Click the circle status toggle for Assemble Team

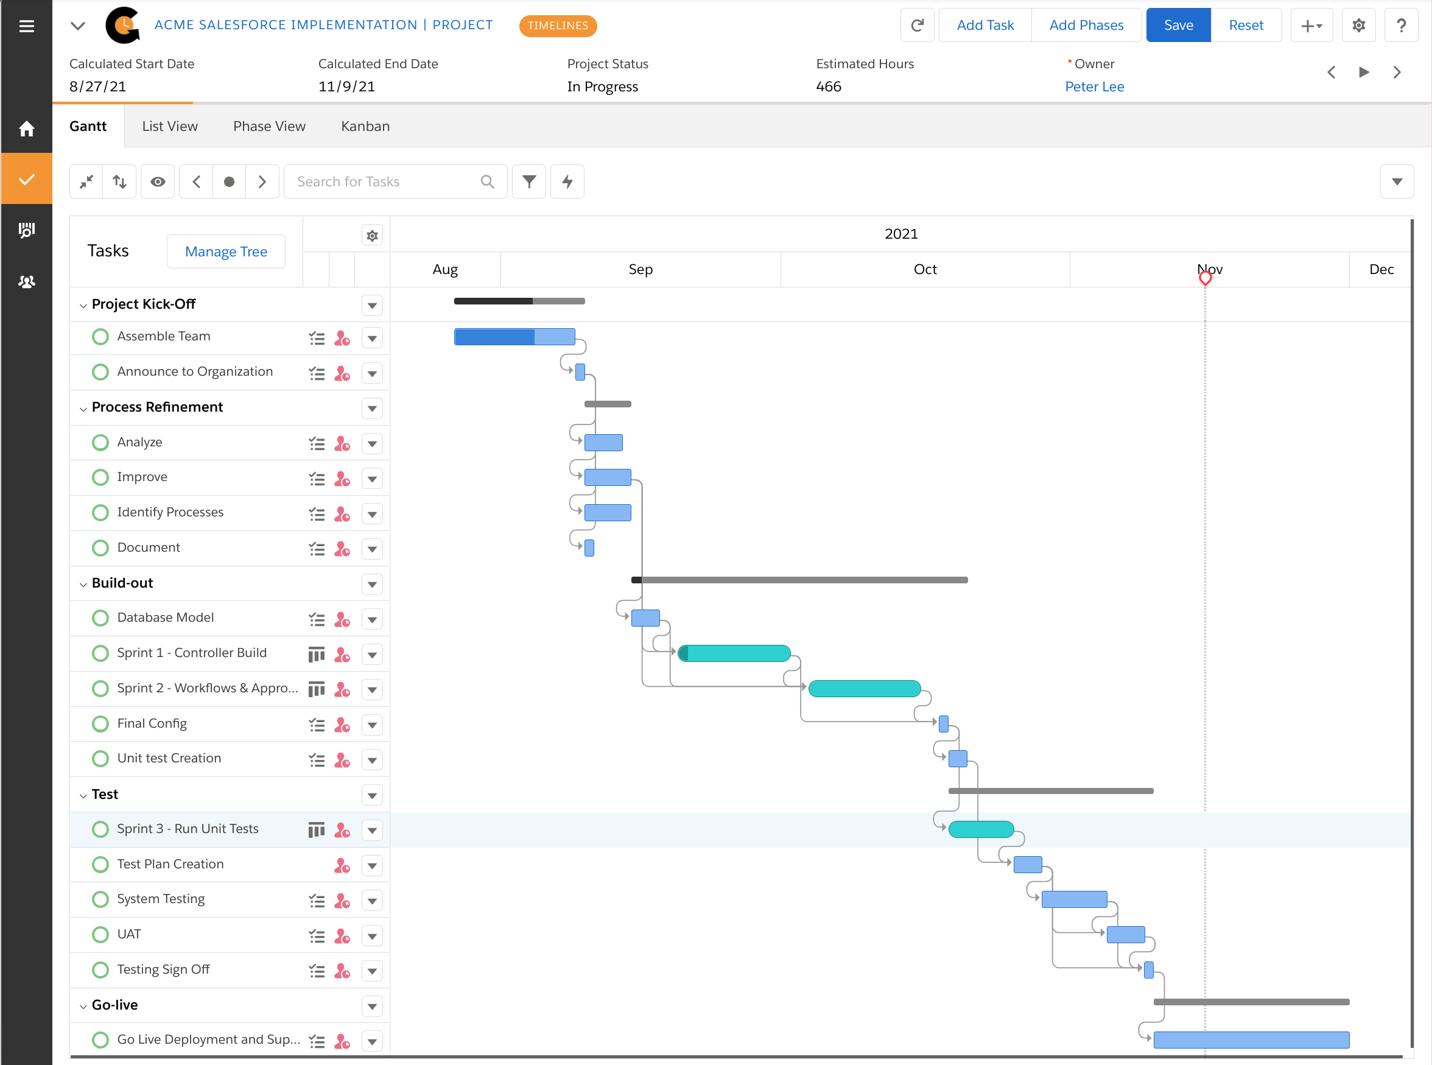100,336
